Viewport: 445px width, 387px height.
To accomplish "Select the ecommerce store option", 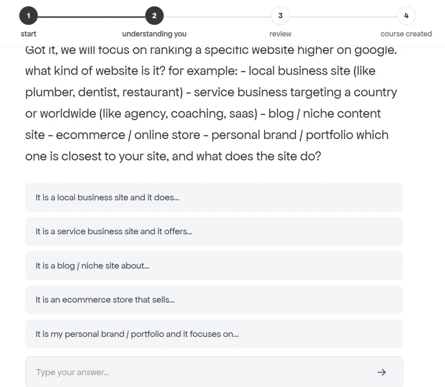I will tap(214, 300).
